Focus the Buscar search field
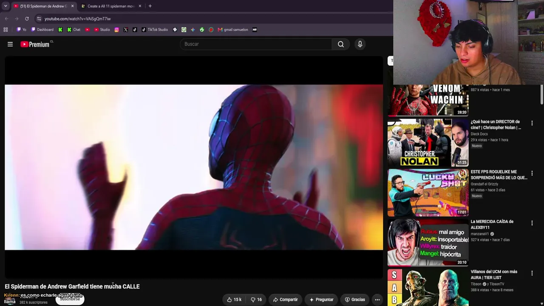Image resolution: width=544 pixels, height=306 pixels. (x=256, y=44)
